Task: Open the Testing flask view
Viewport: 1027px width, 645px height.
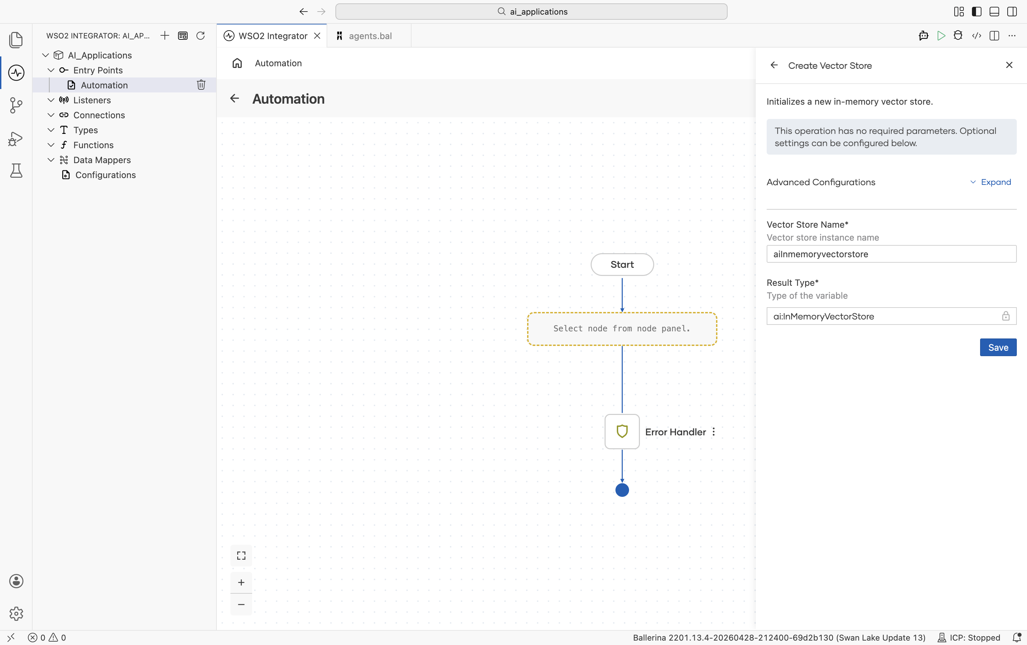Action: 16,171
